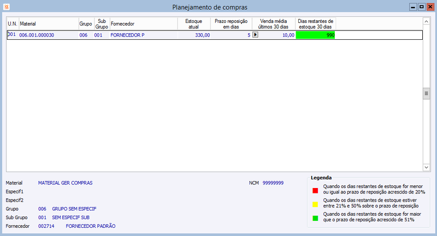Image resolution: width=437 pixels, height=236 pixels.
Task: Open the small arrow button after value 5
Action: 255,35
